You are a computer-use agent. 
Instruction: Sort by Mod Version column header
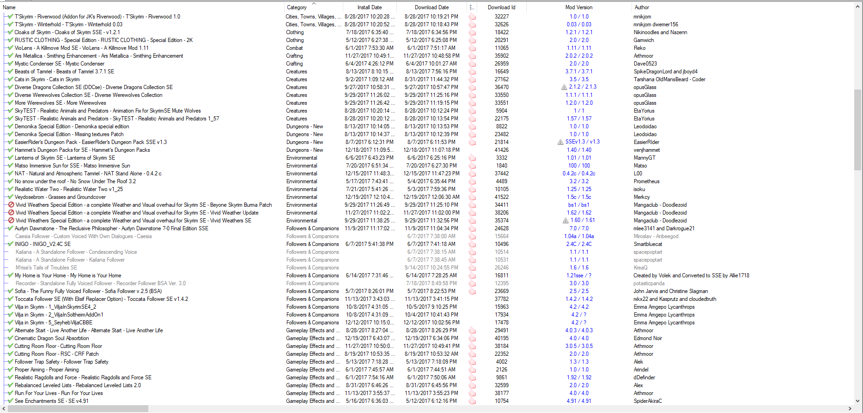point(579,7)
